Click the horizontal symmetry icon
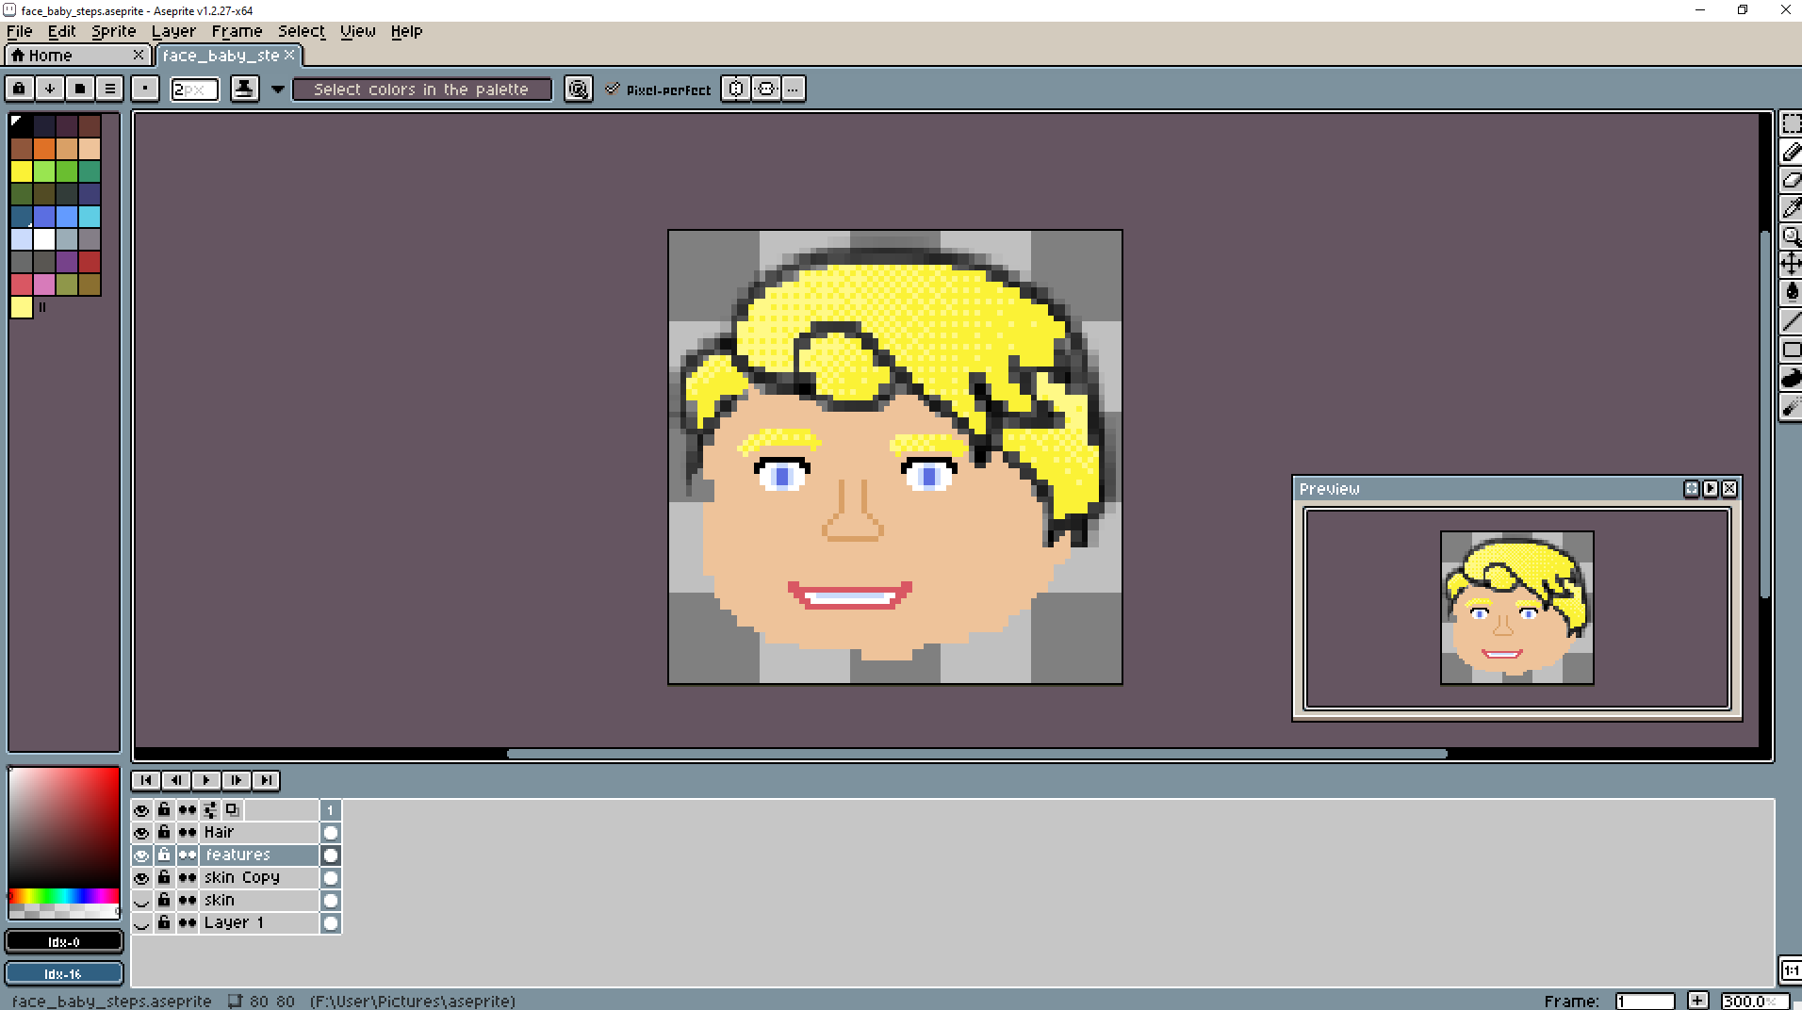1802x1010 pixels. point(766,89)
